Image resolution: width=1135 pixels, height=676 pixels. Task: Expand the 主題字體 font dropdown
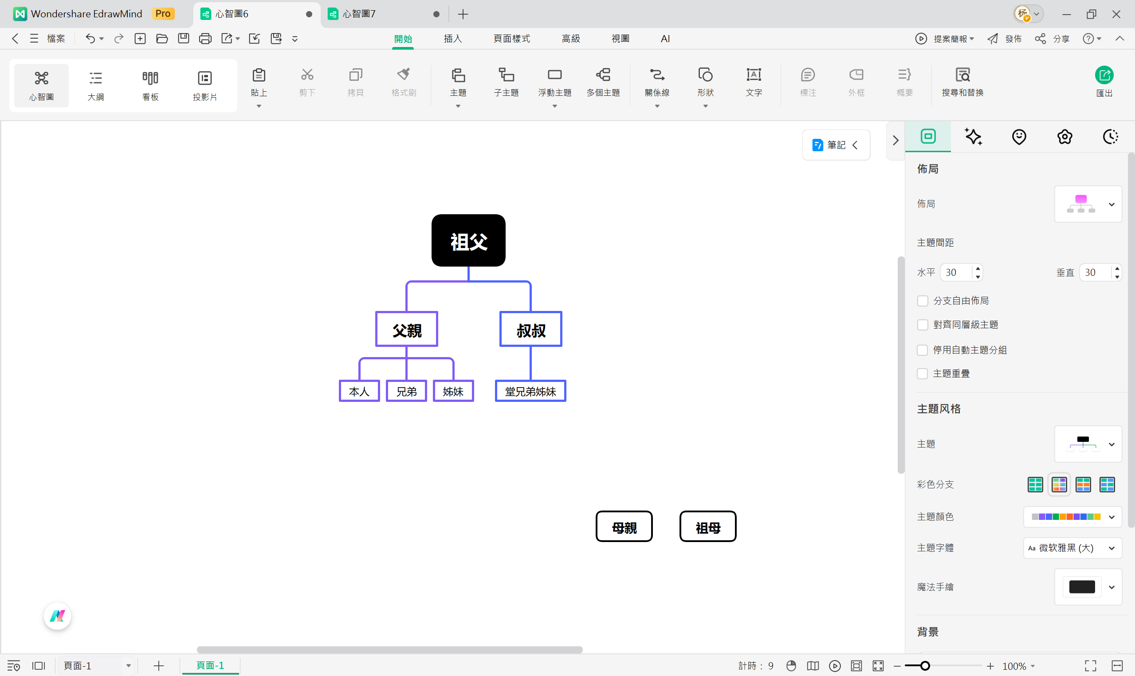coord(1072,548)
